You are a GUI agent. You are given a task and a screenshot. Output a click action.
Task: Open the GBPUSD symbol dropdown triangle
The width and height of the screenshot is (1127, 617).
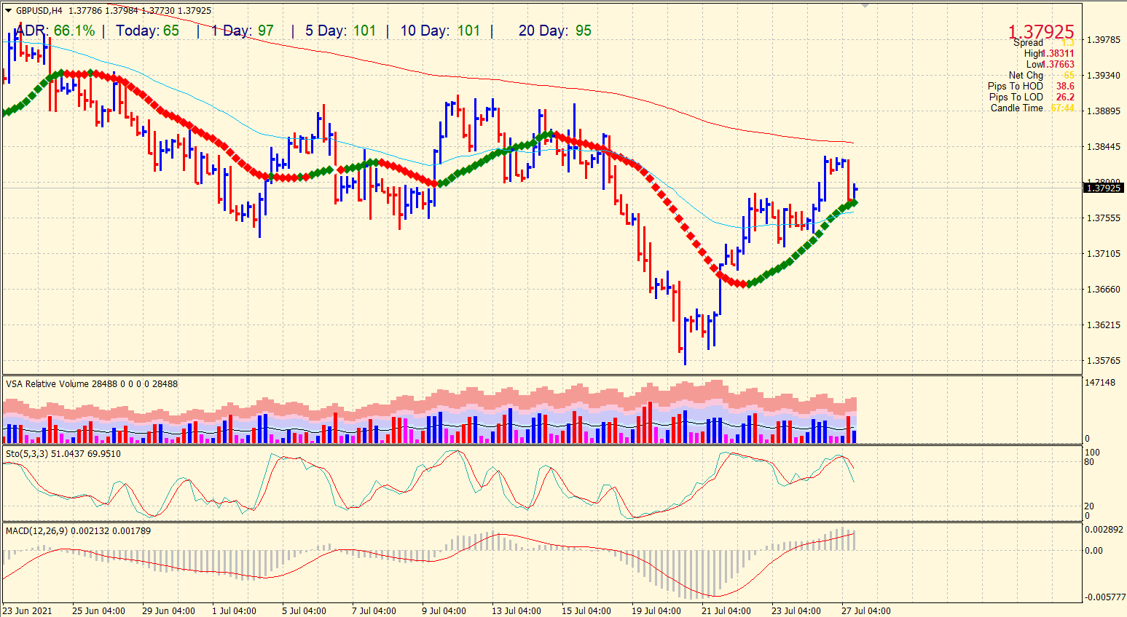[7, 11]
